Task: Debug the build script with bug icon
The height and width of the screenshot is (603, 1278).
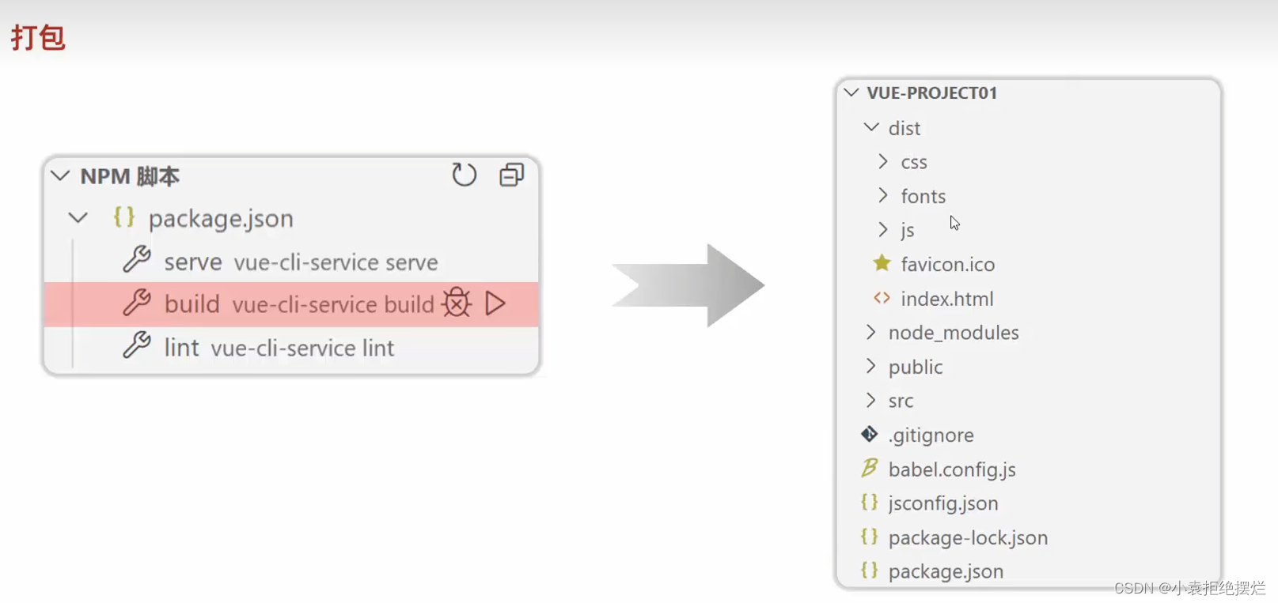Action: [x=457, y=303]
